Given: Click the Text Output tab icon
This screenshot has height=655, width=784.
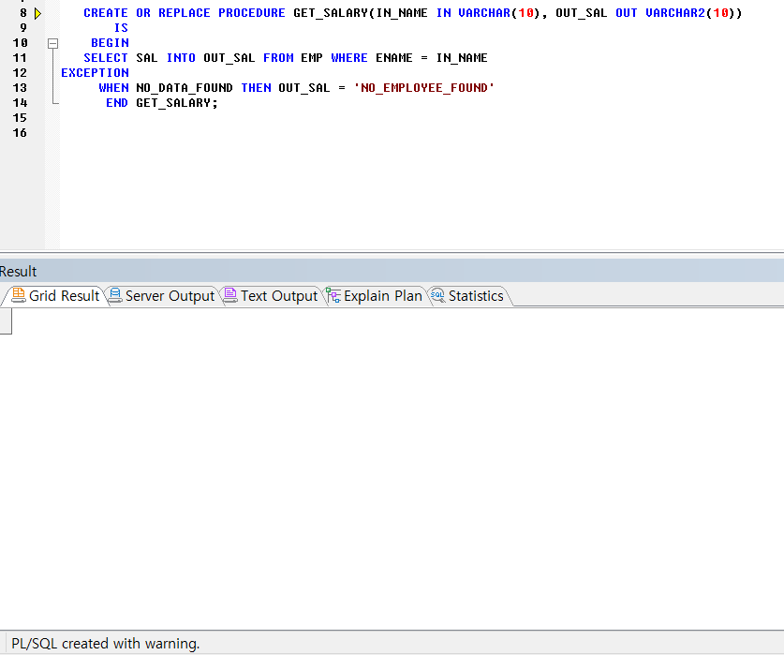Looking at the screenshot, I should [230, 295].
